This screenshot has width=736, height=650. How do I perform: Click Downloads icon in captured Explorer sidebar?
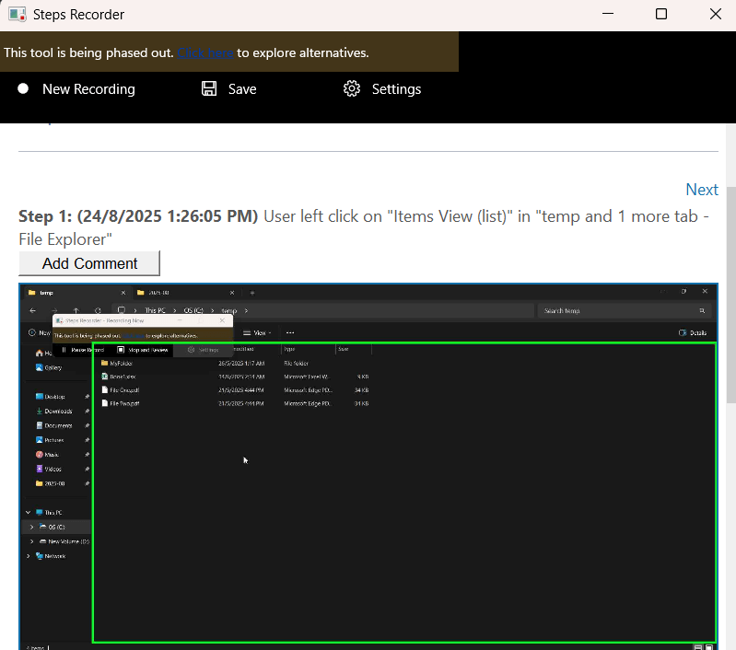pos(39,411)
